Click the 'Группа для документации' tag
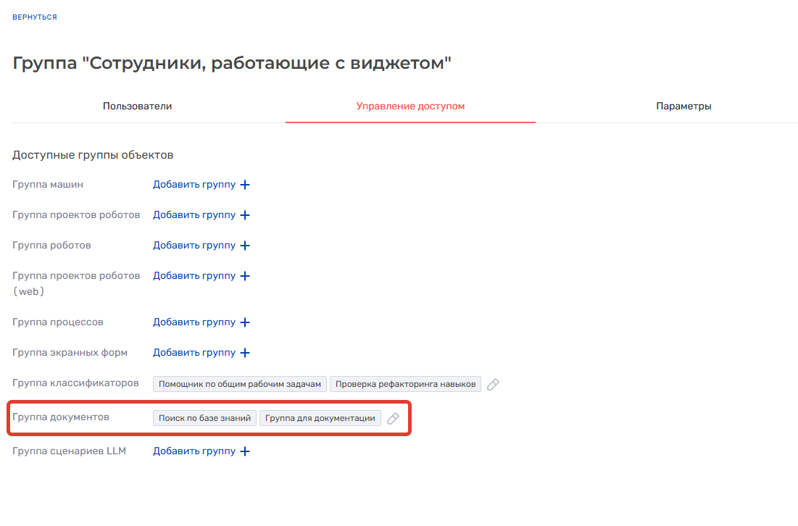Viewport: 798px width, 526px height. (320, 418)
